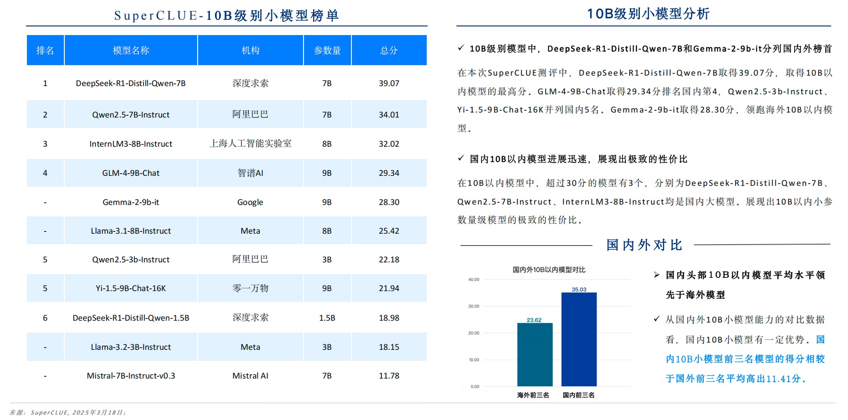Click the arrow bullet before 国内头部10B以内模型
The height and width of the screenshot is (420, 848).
tap(657, 275)
